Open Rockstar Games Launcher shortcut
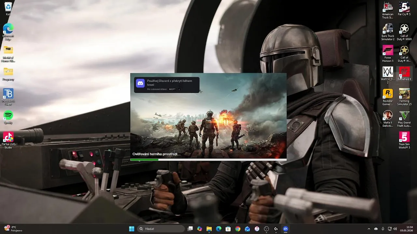This screenshot has height=234, width=417. pos(388,97)
